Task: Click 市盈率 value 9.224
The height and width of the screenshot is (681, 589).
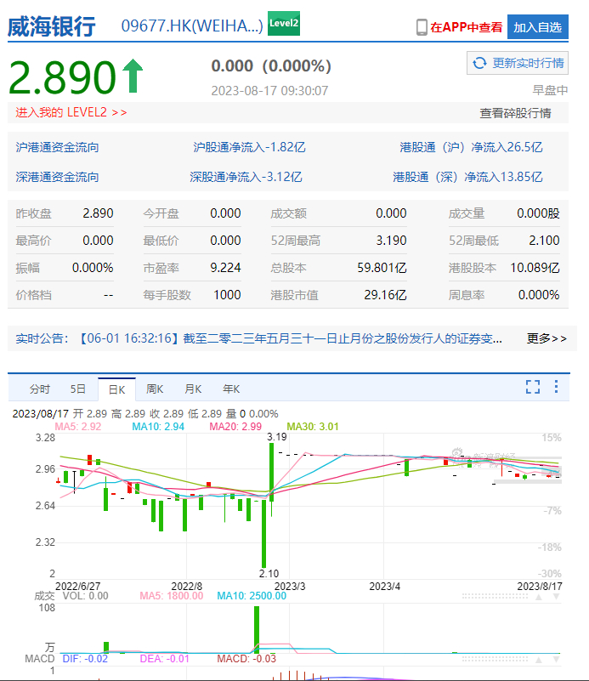Action: tap(225, 268)
